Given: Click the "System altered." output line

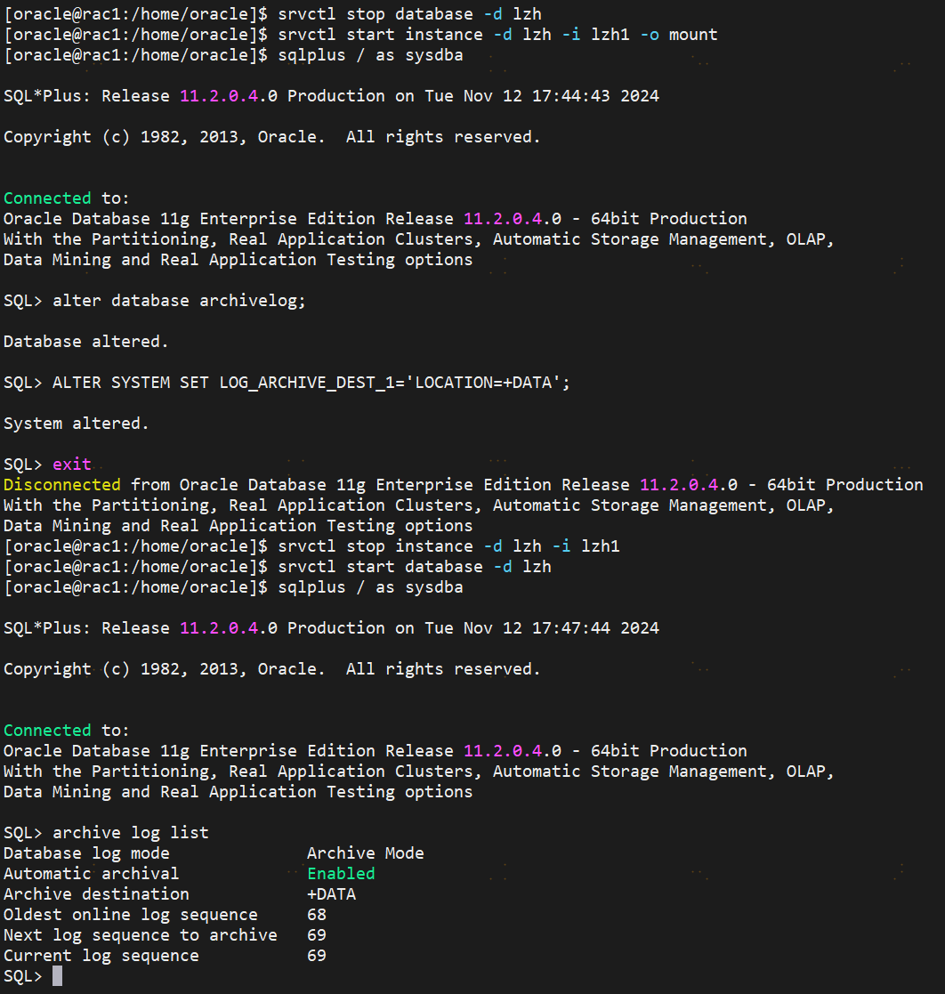Looking at the screenshot, I should click(x=76, y=424).
